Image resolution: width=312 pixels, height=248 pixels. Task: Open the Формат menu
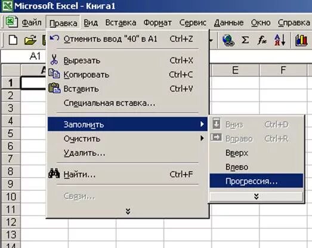[x=157, y=23]
